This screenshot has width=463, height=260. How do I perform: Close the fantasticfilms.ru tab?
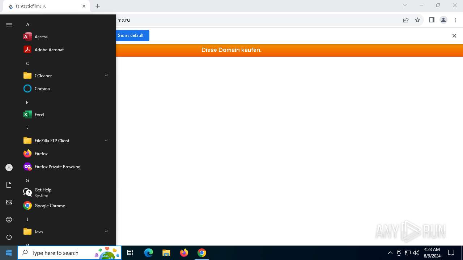coord(84,6)
